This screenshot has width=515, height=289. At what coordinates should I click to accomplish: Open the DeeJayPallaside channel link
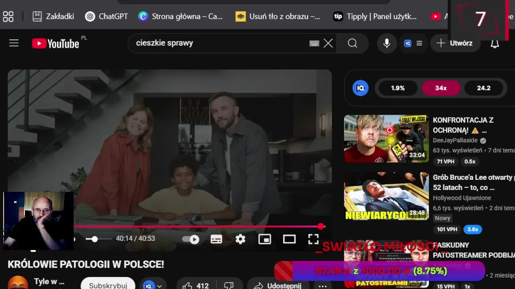[x=455, y=140]
